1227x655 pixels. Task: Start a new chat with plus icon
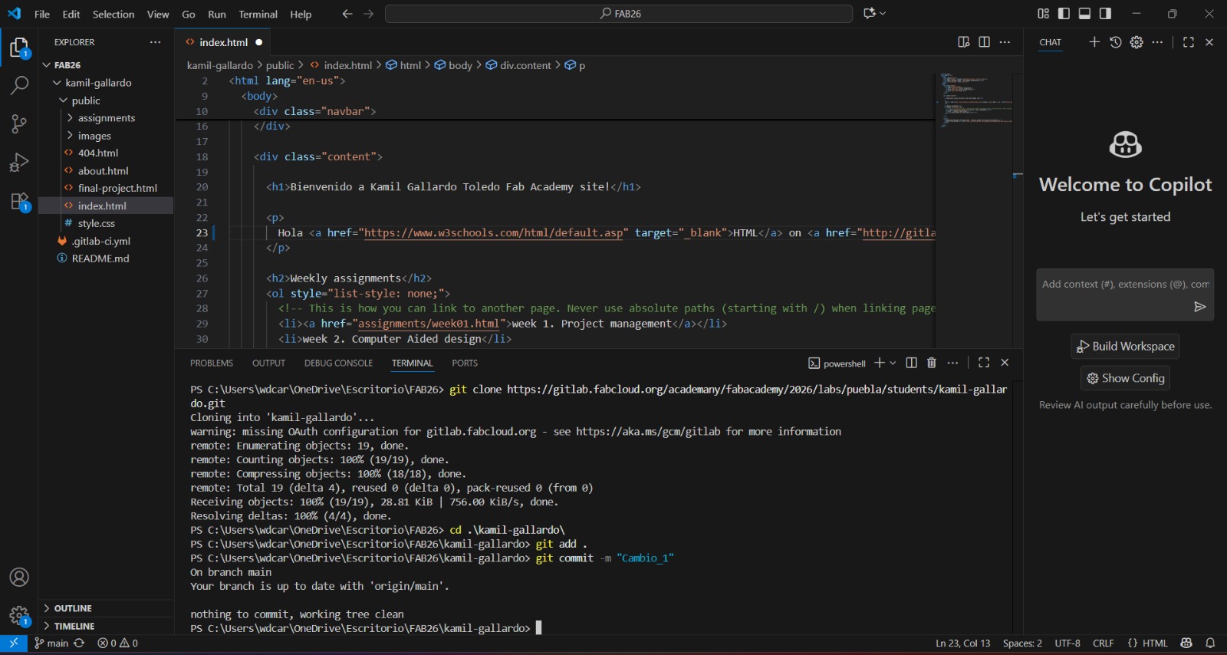[x=1094, y=42]
